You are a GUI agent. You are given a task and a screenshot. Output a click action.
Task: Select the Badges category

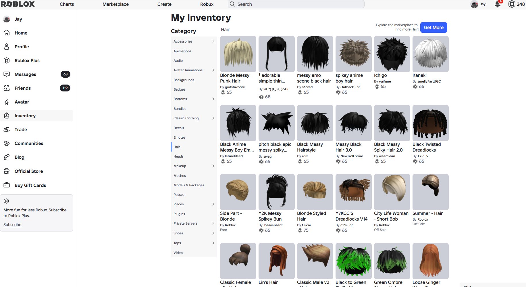194,89
